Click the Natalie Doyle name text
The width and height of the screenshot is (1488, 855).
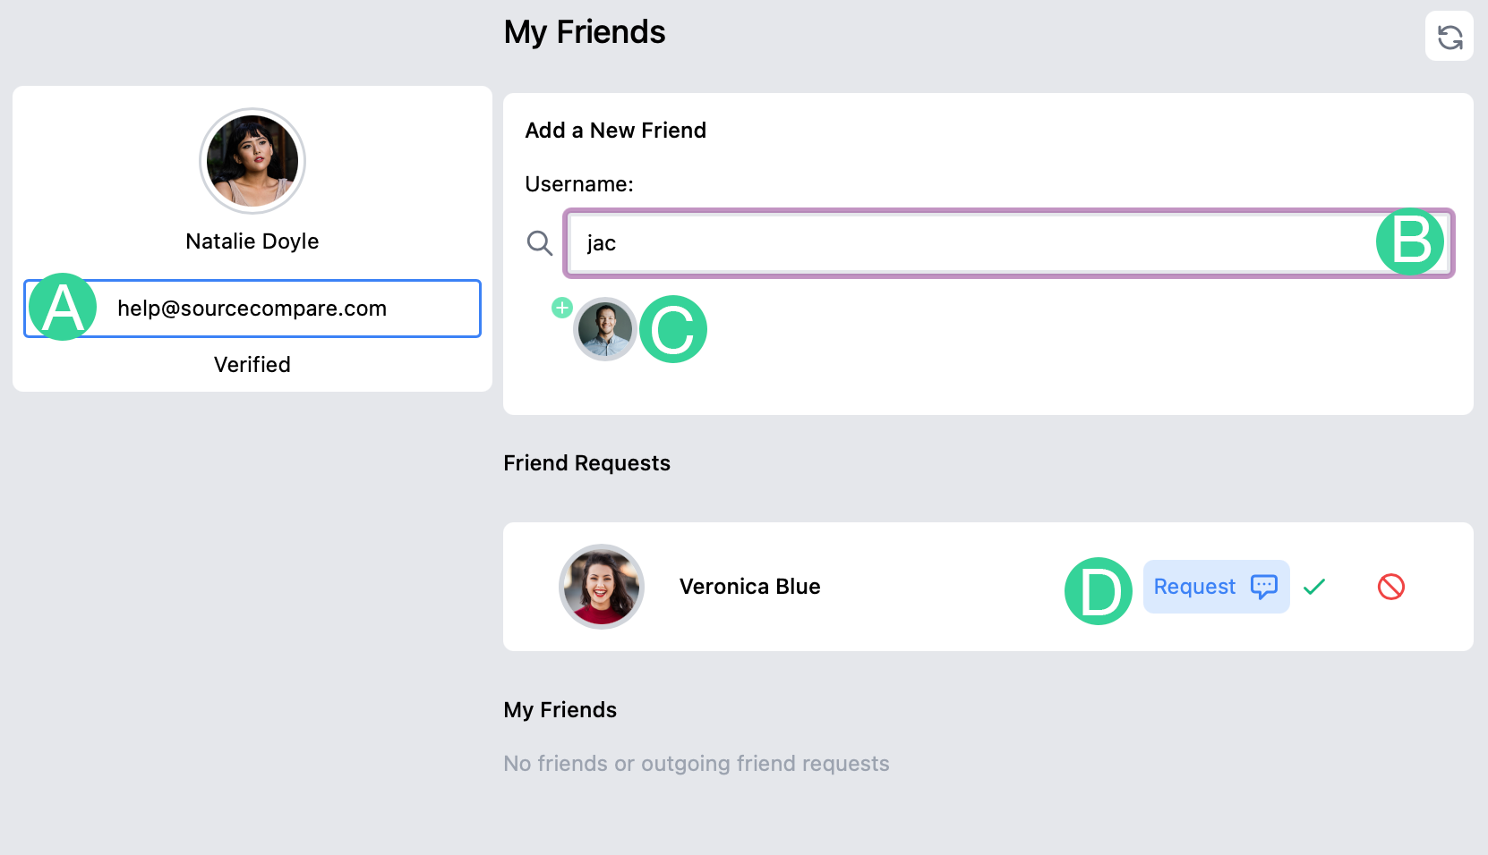click(252, 241)
